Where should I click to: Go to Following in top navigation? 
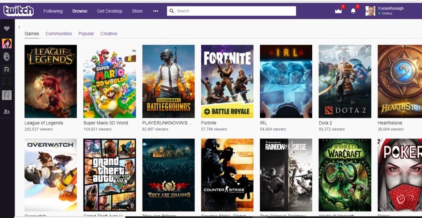point(53,11)
